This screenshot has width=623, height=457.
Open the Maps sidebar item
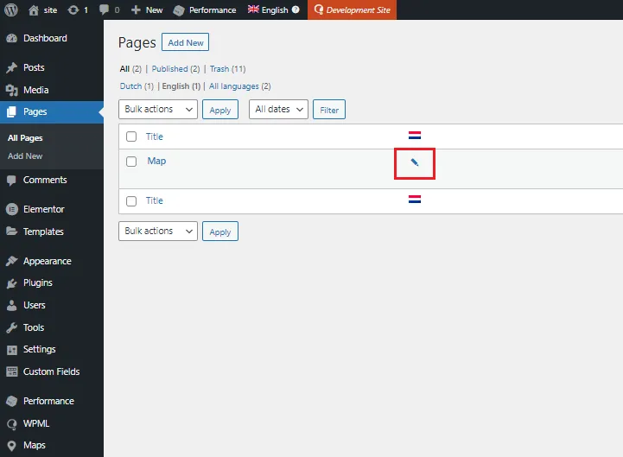click(35, 445)
